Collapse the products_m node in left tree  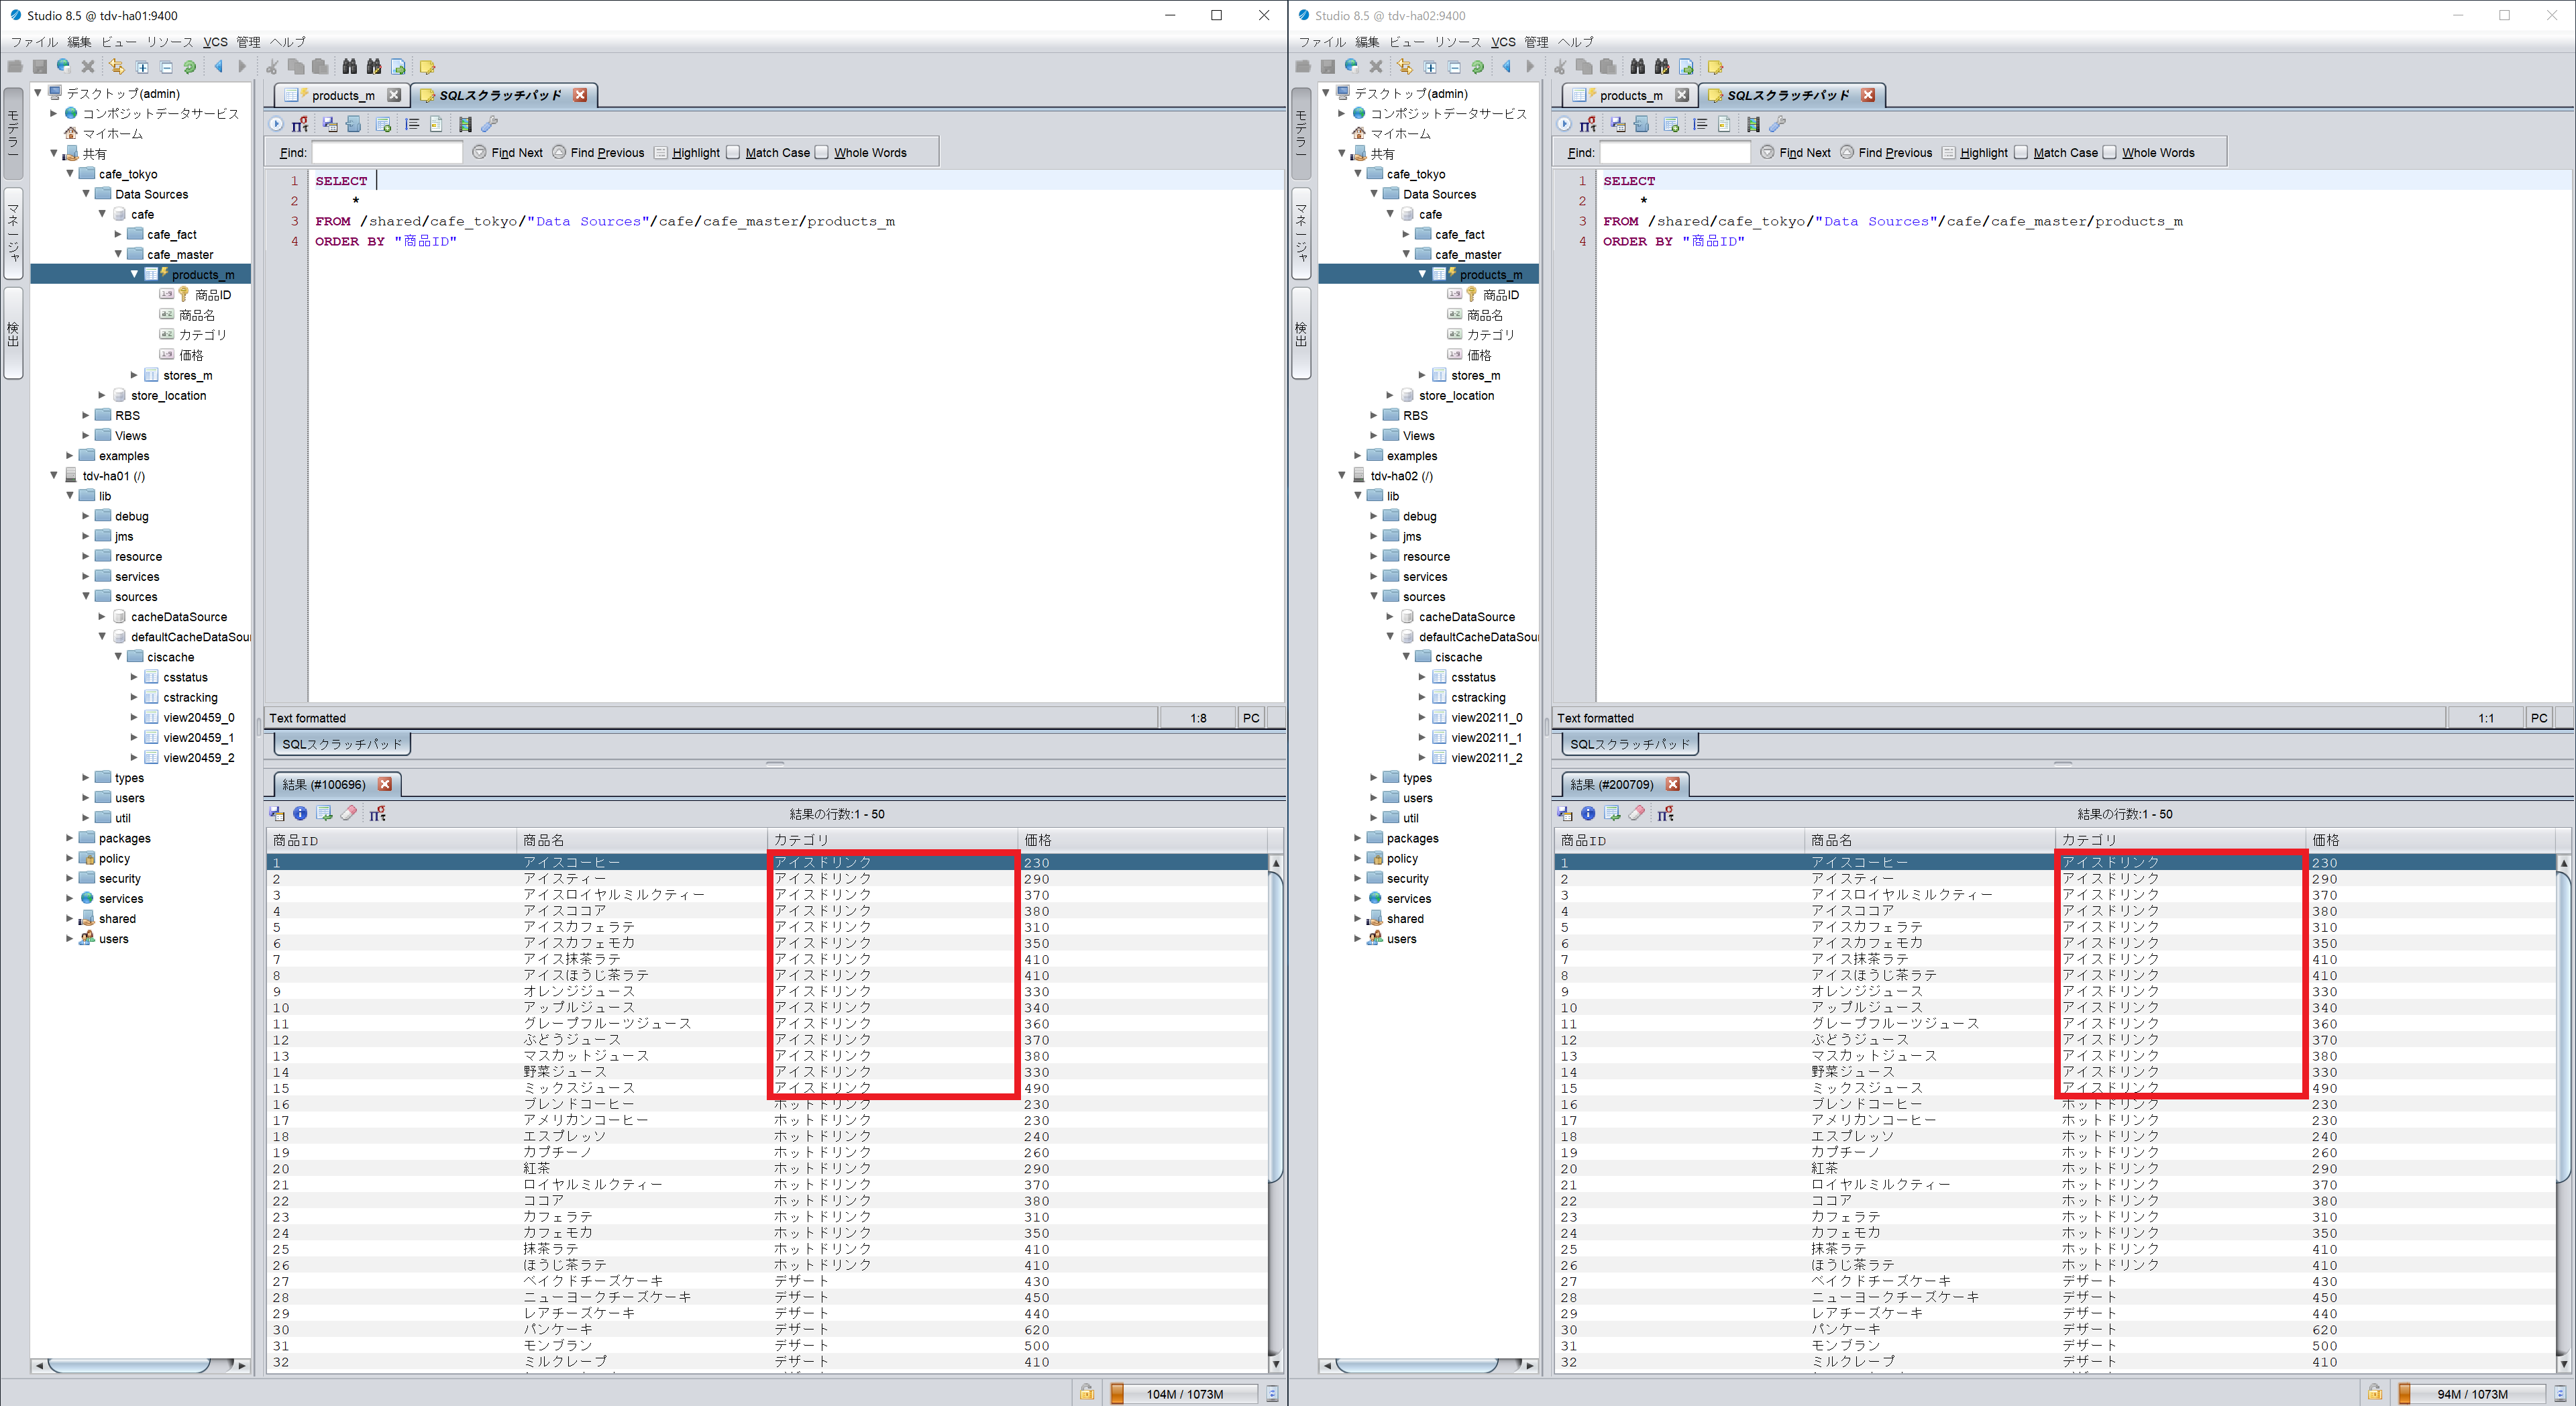[135, 274]
